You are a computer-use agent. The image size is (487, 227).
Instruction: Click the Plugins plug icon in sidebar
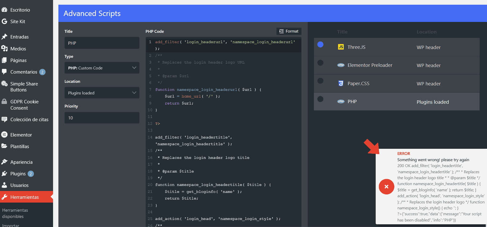[4, 173]
